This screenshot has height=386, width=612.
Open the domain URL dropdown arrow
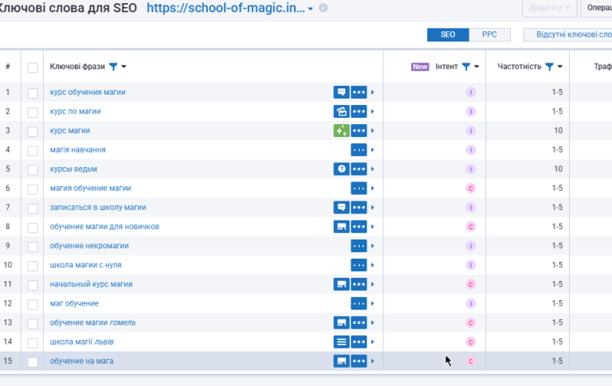tap(310, 9)
